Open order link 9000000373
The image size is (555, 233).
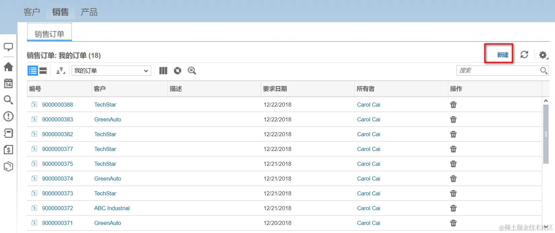click(58, 193)
